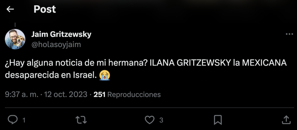Bookmark this post

click(218, 120)
